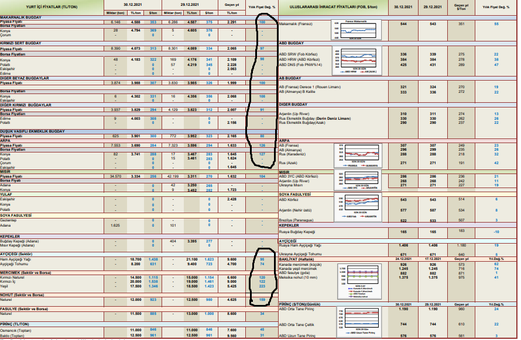Select chickpea yearly change value '159'
Image resolution: width=521 pixels, height=340 pixels.
click(x=262, y=300)
